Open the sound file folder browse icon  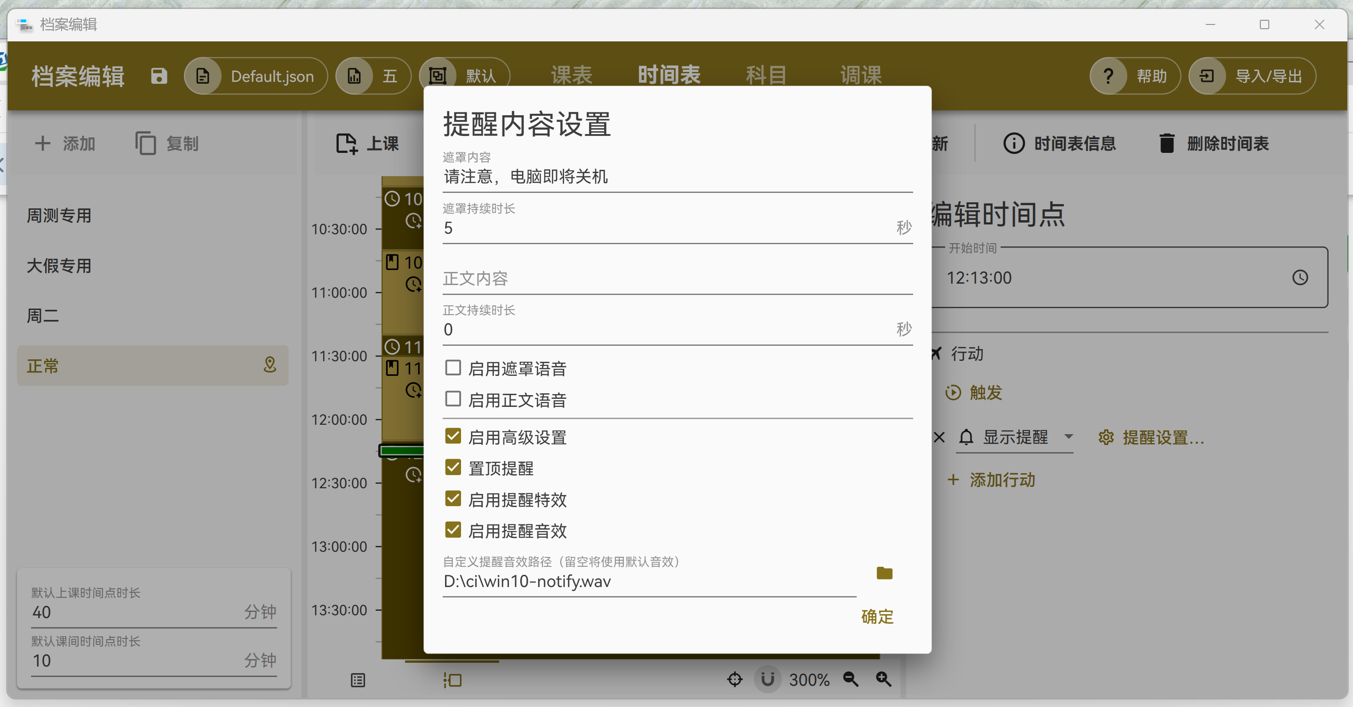884,573
